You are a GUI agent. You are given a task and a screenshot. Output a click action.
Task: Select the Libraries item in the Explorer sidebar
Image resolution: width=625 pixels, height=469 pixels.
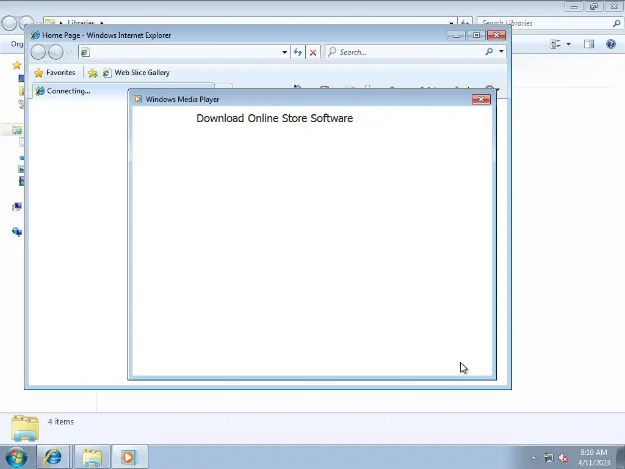click(x=16, y=130)
